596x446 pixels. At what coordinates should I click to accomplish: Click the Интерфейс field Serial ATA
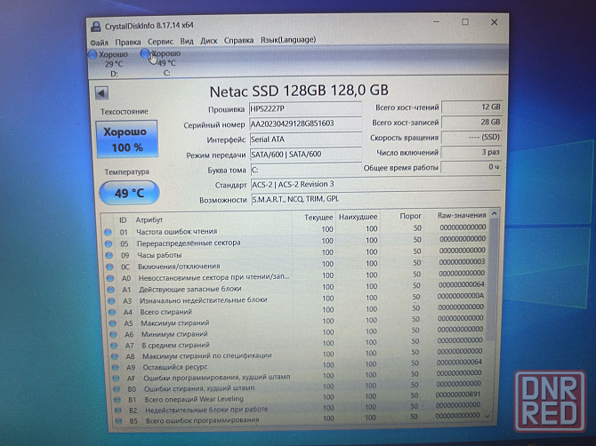pyautogui.click(x=306, y=139)
